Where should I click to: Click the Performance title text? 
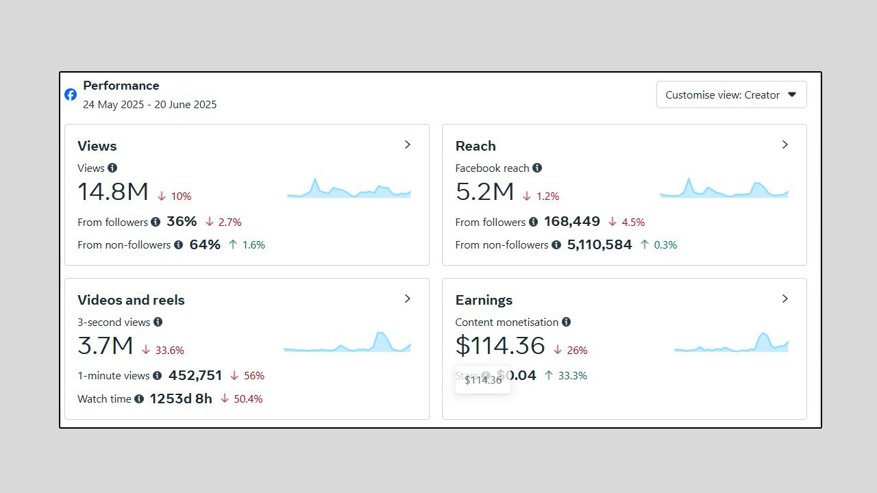tap(121, 86)
